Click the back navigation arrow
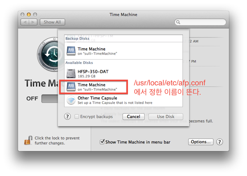Image resolution: width=247 pixels, height=176 pixels. pyautogui.click(x=25, y=22)
